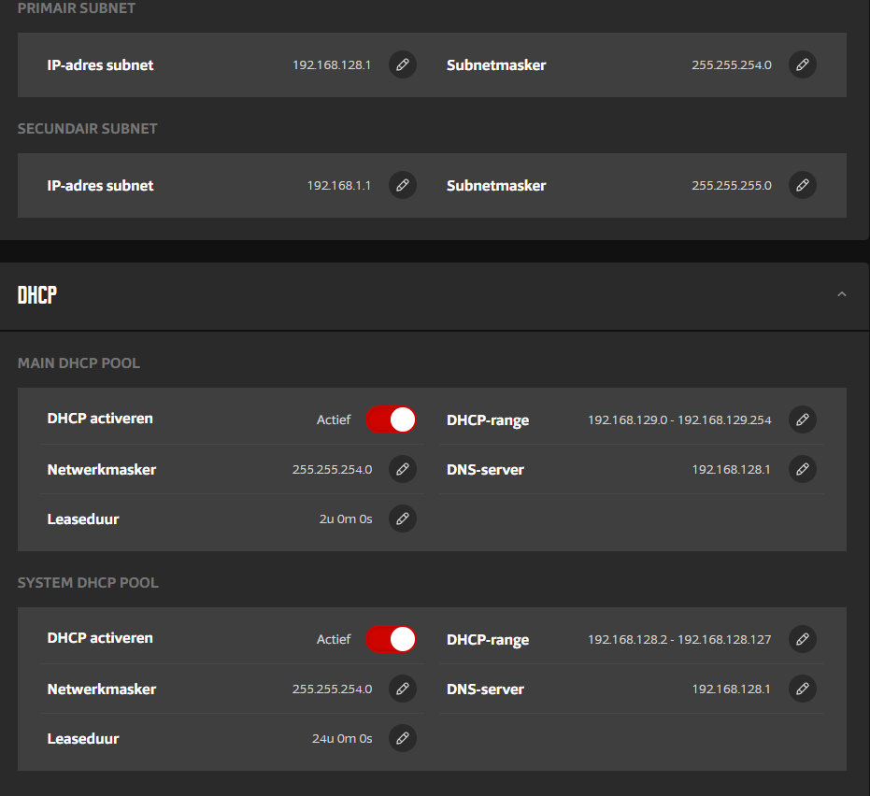Edit the primary subnet IP address

pos(402,64)
